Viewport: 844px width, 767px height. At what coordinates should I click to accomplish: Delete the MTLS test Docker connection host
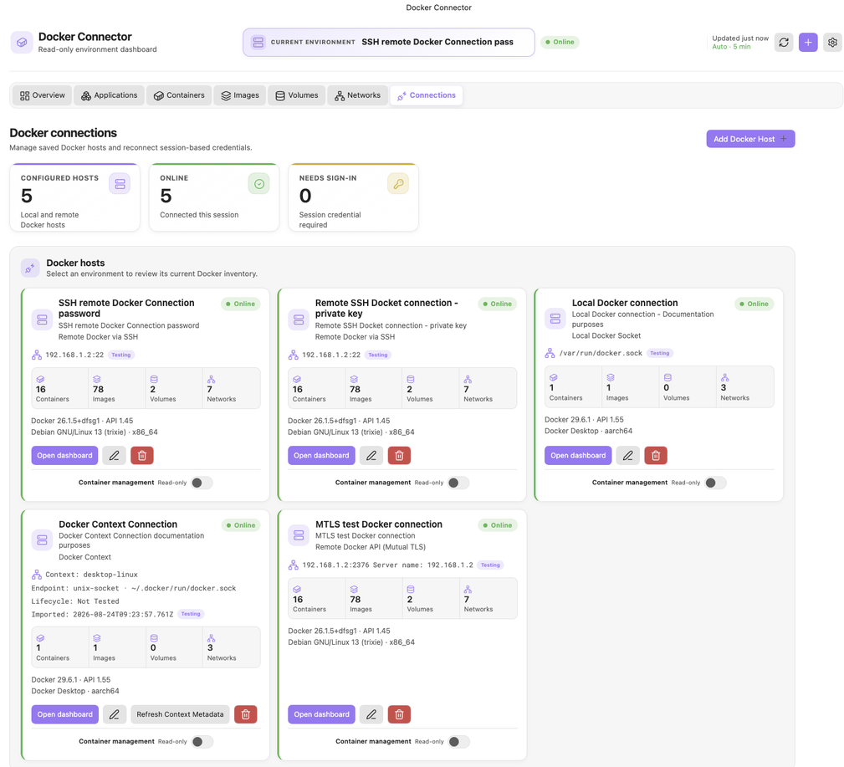point(399,714)
